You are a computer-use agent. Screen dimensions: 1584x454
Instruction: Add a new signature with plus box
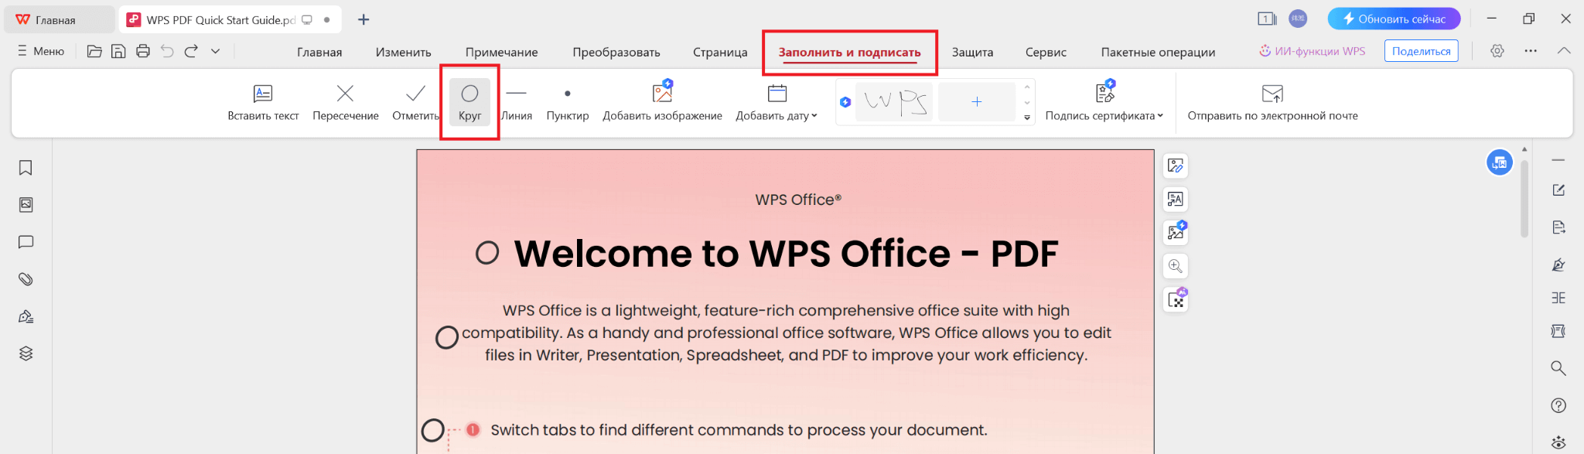tap(977, 101)
